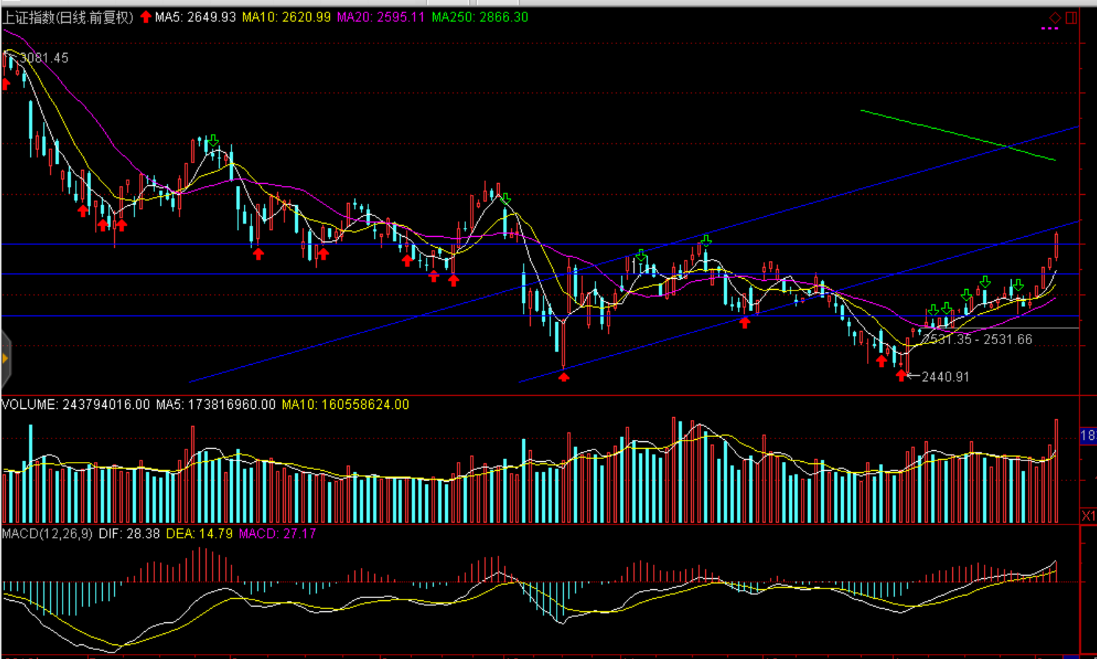
Task: Click the red diamond icon at top right
Action: tap(1055, 18)
